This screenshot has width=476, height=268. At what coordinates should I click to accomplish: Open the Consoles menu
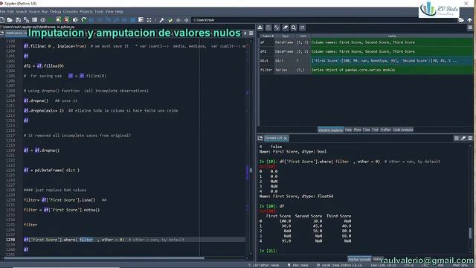pos(71,12)
